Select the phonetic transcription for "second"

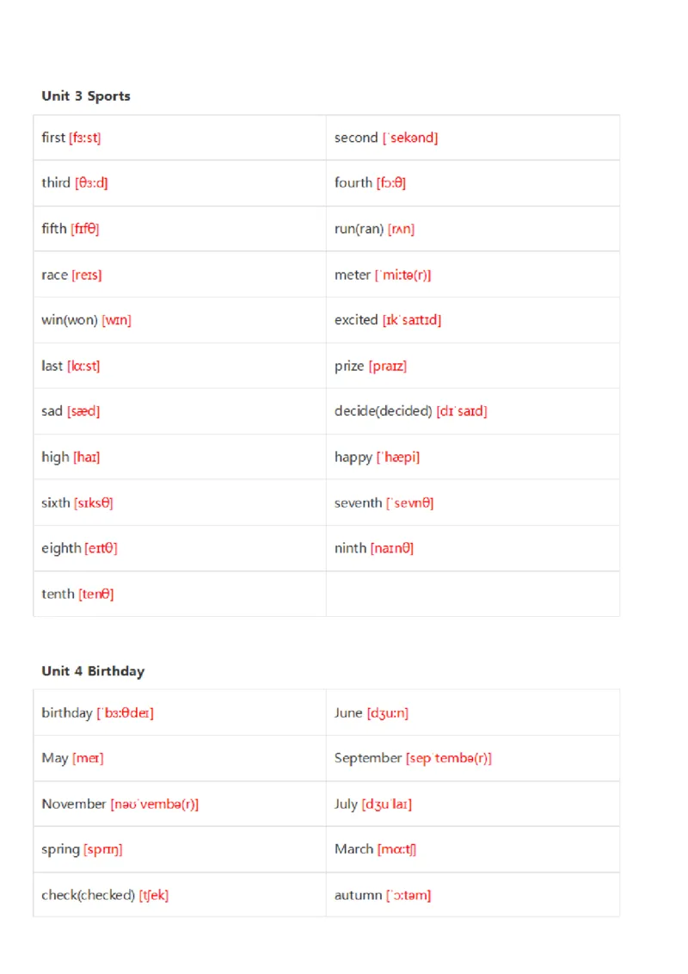(410, 138)
